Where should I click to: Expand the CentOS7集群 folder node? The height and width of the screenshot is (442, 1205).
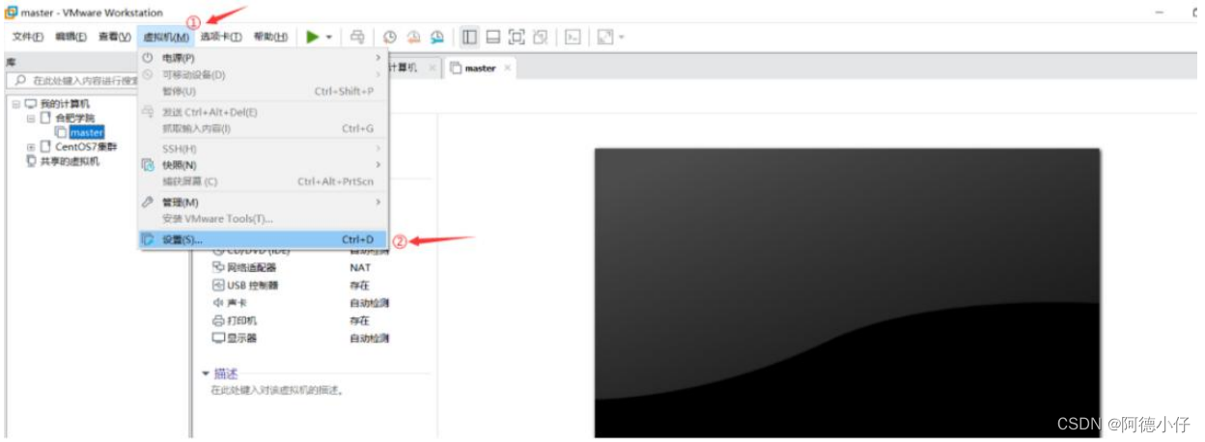31,147
